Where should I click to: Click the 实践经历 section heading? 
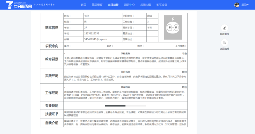52,76
